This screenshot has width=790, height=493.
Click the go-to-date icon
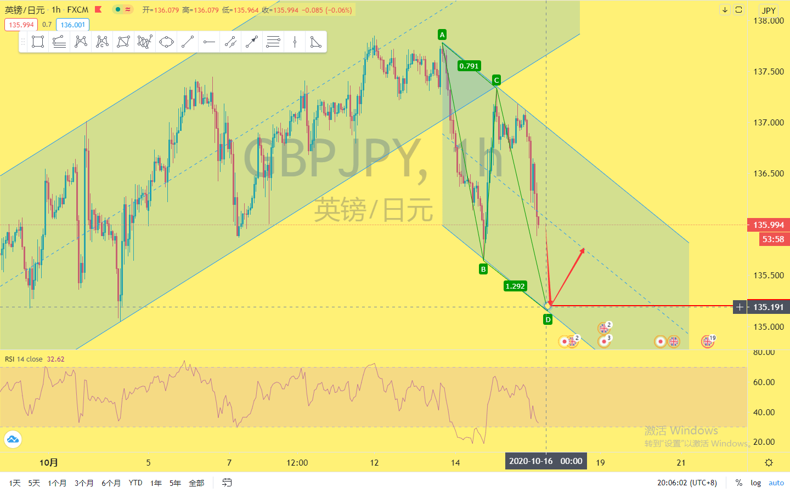[227, 483]
